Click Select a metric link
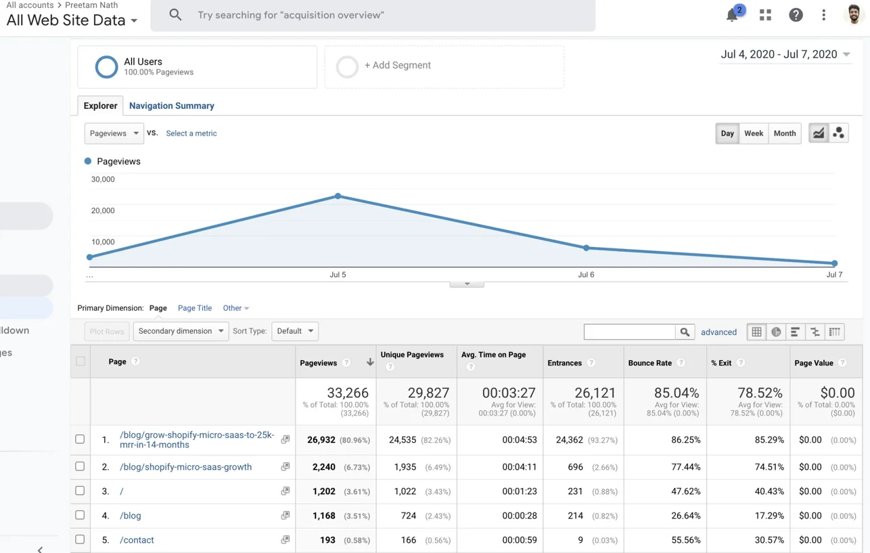The image size is (870, 553). click(191, 133)
